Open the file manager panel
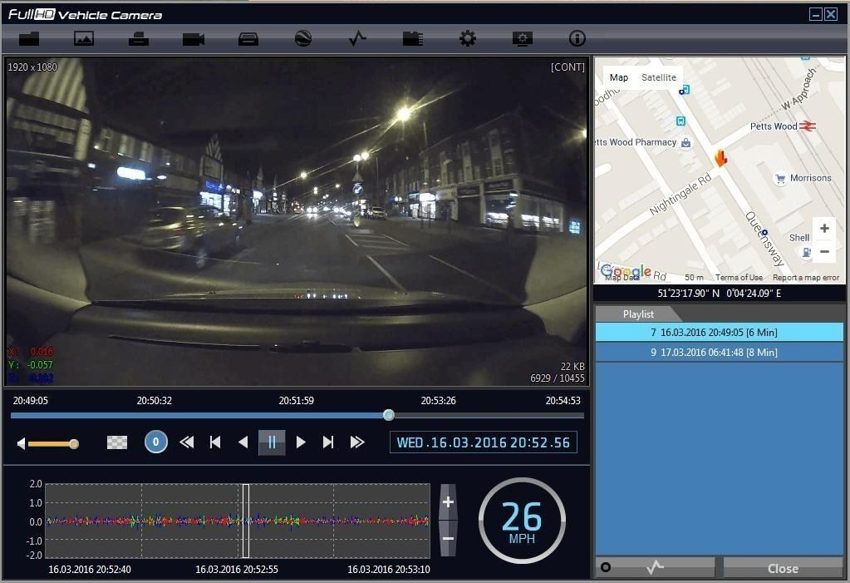850x583 pixels. click(x=411, y=38)
